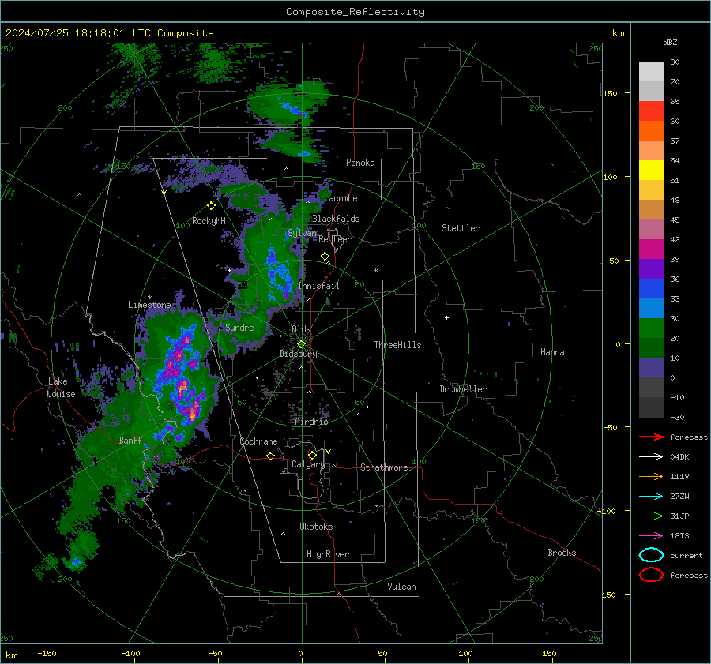Viewport: 711px width, 664px height.
Task: Click the Lacombe city label
Action: pyautogui.click(x=340, y=198)
